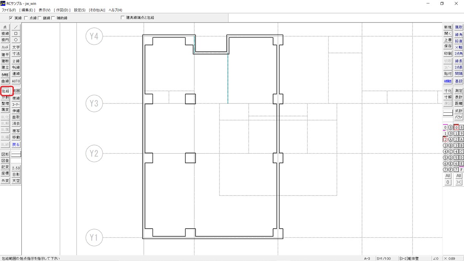Viewport: 464px width, 261px height.
Task: Open the 設定(S) menu
Action: click(x=80, y=10)
